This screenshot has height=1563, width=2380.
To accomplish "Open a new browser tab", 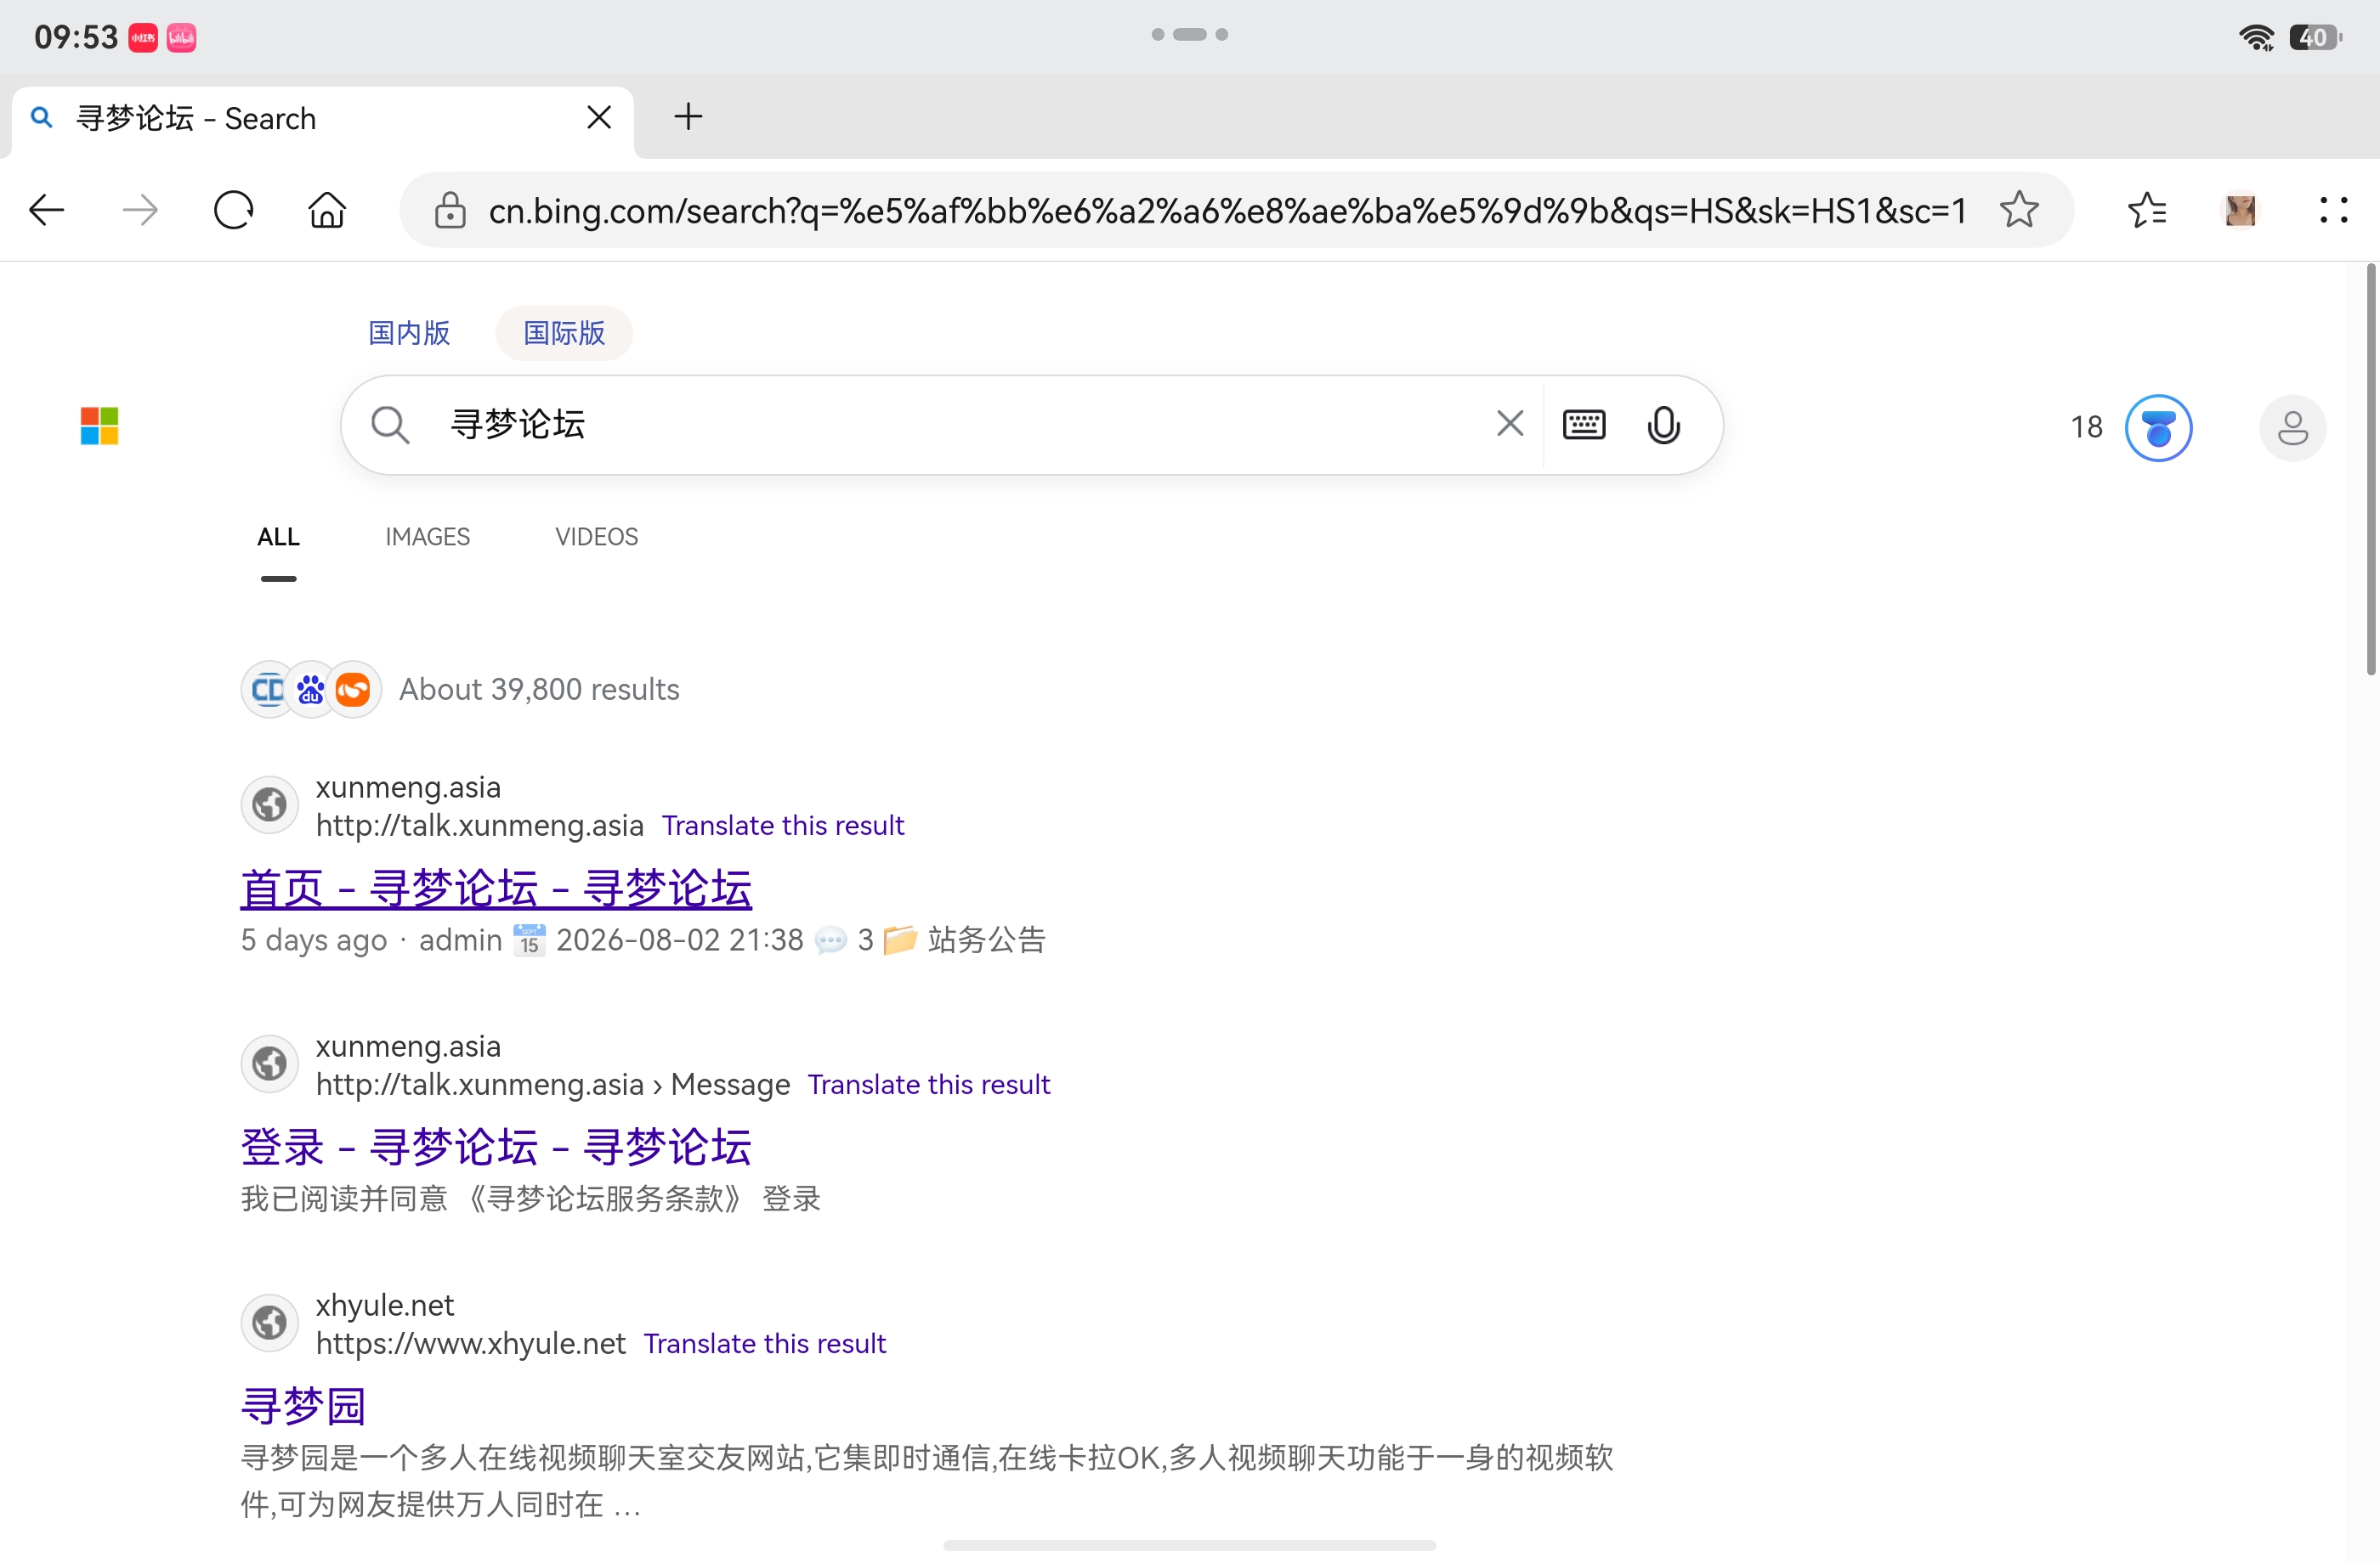I will tap(688, 117).
